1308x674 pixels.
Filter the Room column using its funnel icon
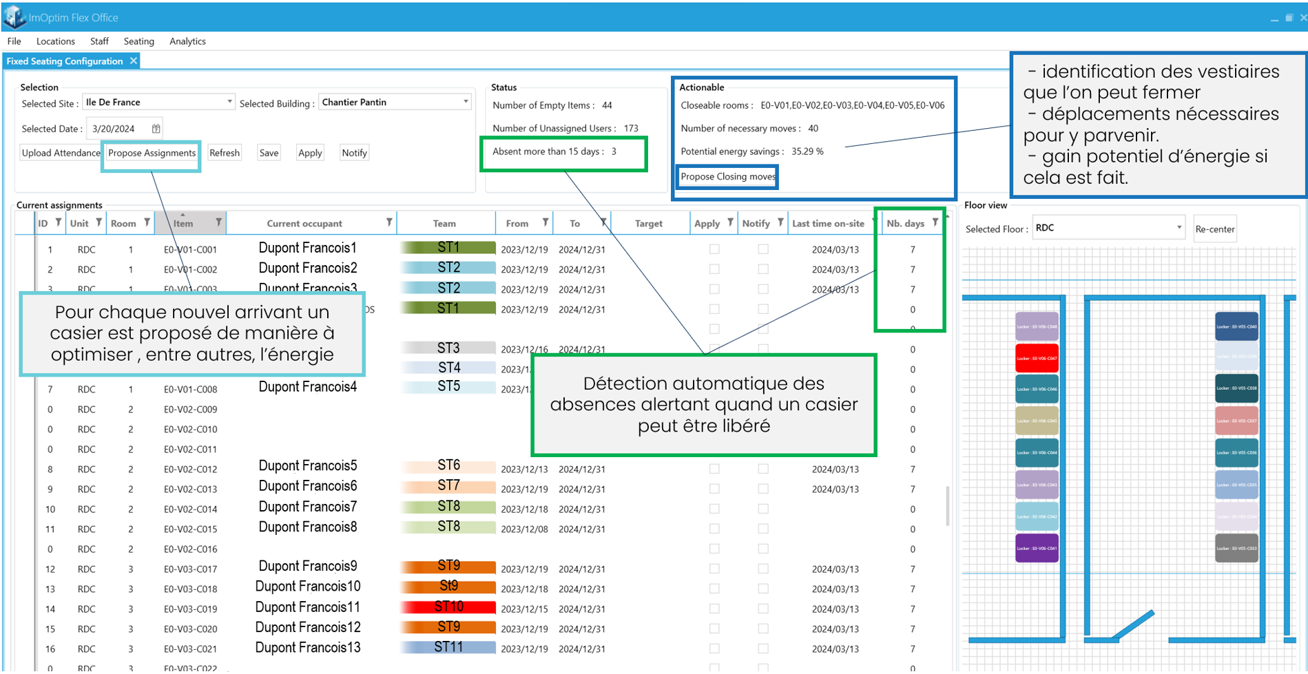[146, 222]
